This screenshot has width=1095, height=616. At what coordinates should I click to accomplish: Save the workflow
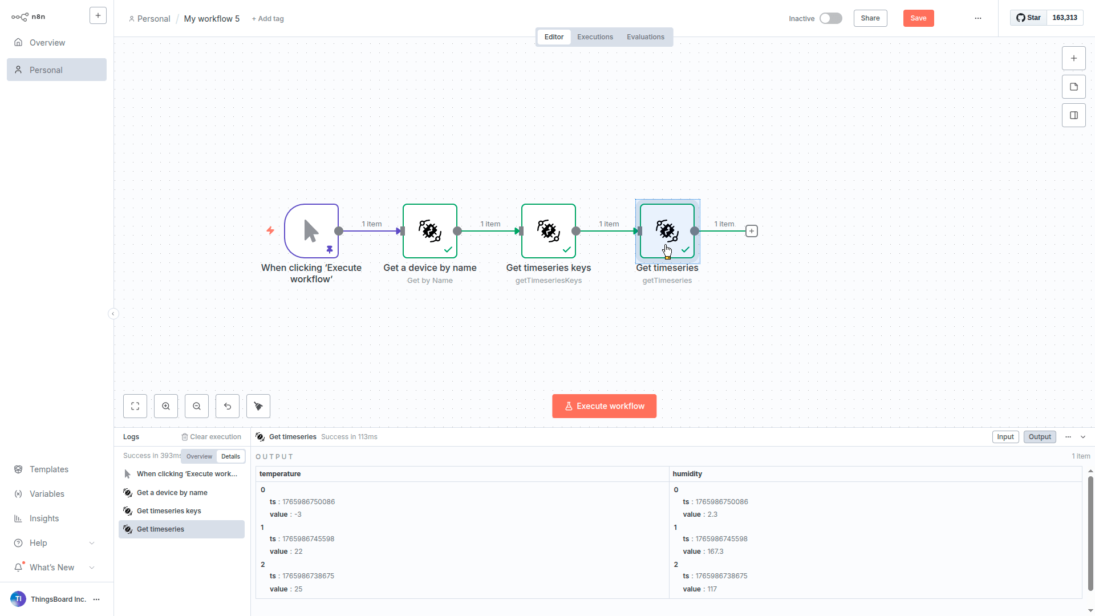918,18
